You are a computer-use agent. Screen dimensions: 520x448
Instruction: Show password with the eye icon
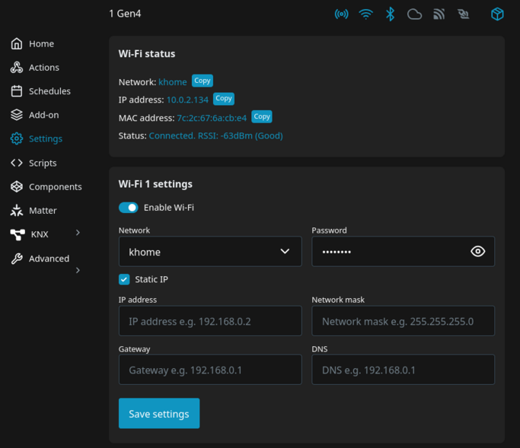[477, 252]
